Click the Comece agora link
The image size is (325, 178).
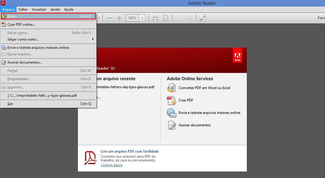coord(111,165)
